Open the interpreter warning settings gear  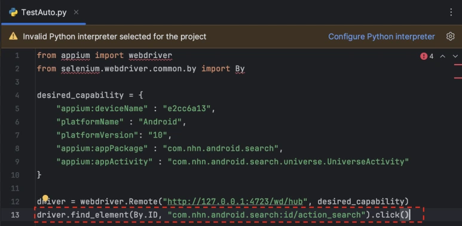450,36
